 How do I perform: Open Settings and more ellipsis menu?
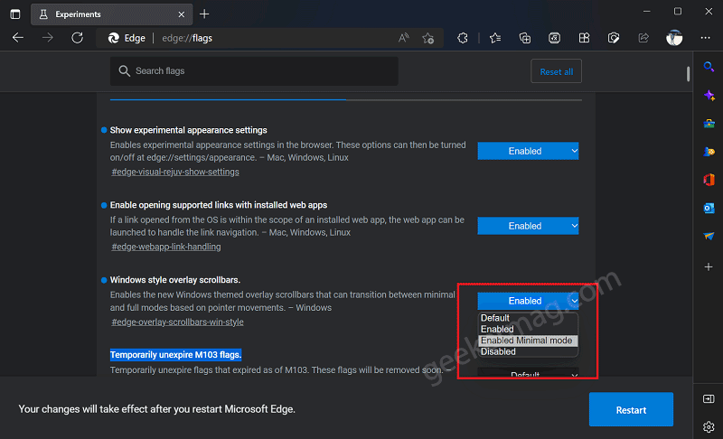706,38
